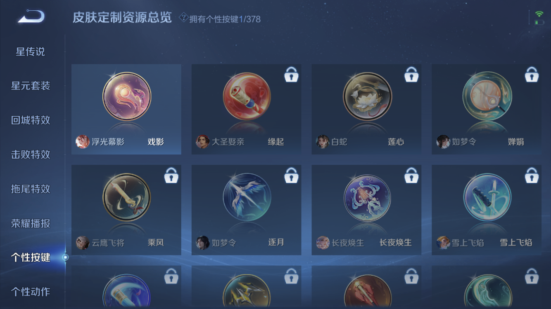Select the 荣耀播报 sidebar tab
551x309 pixels.
30,223
